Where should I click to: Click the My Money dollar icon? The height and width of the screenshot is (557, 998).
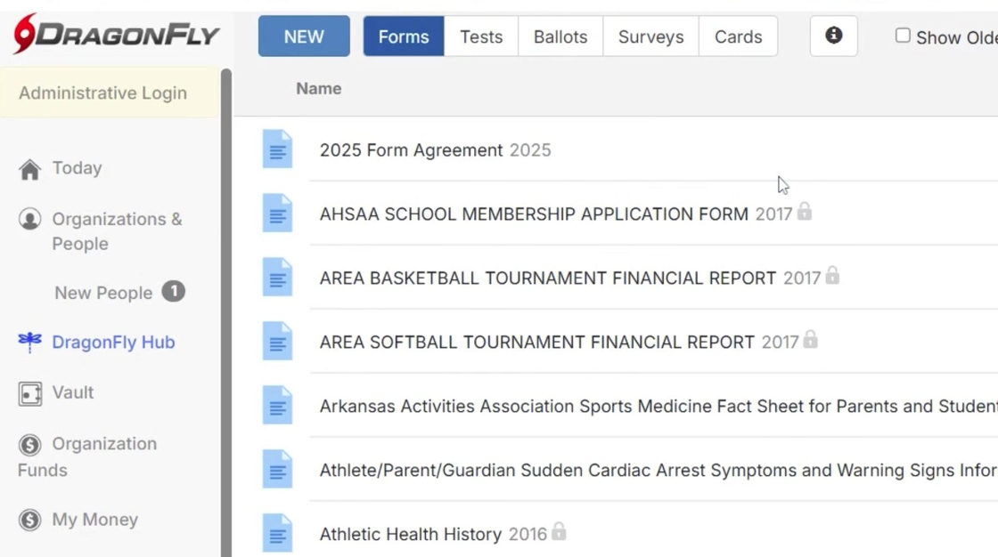pos(30,520)
